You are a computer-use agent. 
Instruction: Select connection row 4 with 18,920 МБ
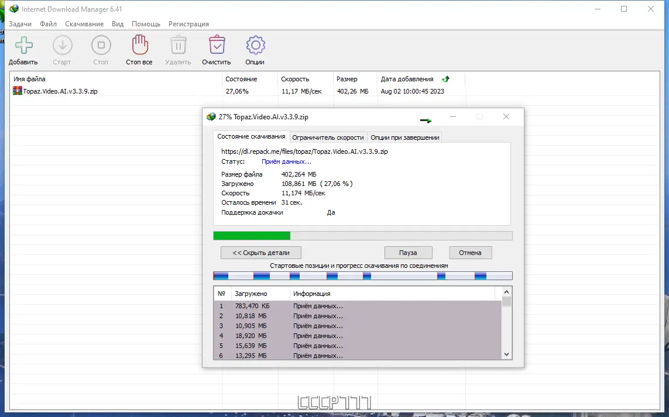(x=358, y=336)
